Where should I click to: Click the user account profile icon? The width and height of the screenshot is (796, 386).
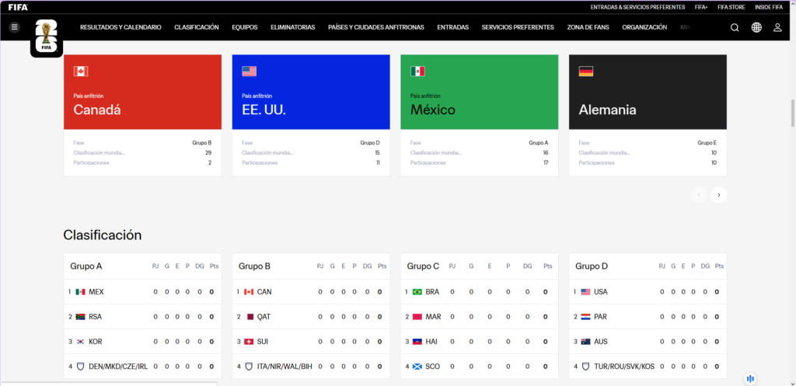pyautogui.click(x=777, y=27)
